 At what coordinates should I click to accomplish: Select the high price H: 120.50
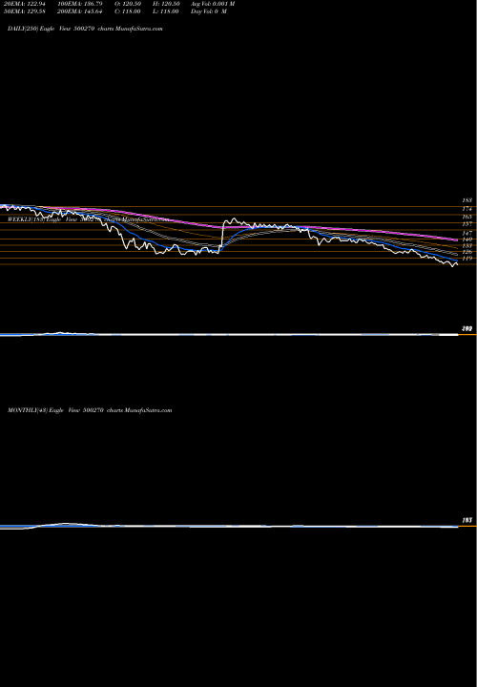pyautogui.click(x=167, y=4)
